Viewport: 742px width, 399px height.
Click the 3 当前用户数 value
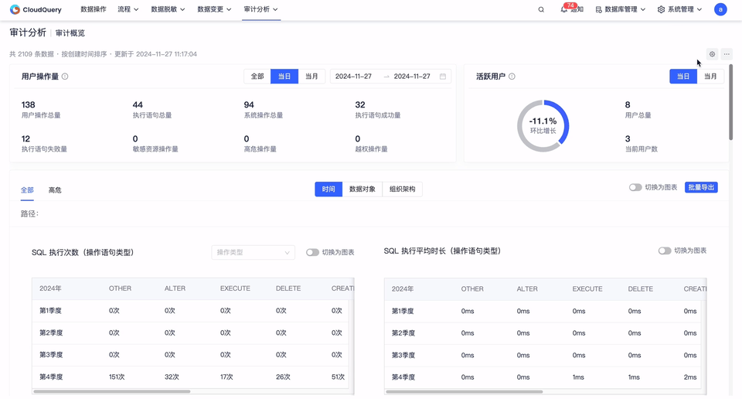point(628,138)
